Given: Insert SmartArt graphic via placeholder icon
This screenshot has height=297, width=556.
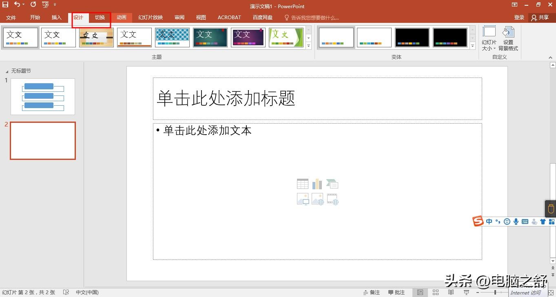Looking at the screenshot, I should pyautogui.click(x=332, y=184).
